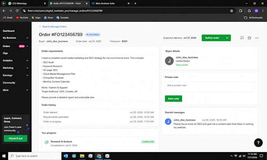This screenshot has height=160, width=267.
Task: Open the Windows Start menu
Action: pos(4,156)
